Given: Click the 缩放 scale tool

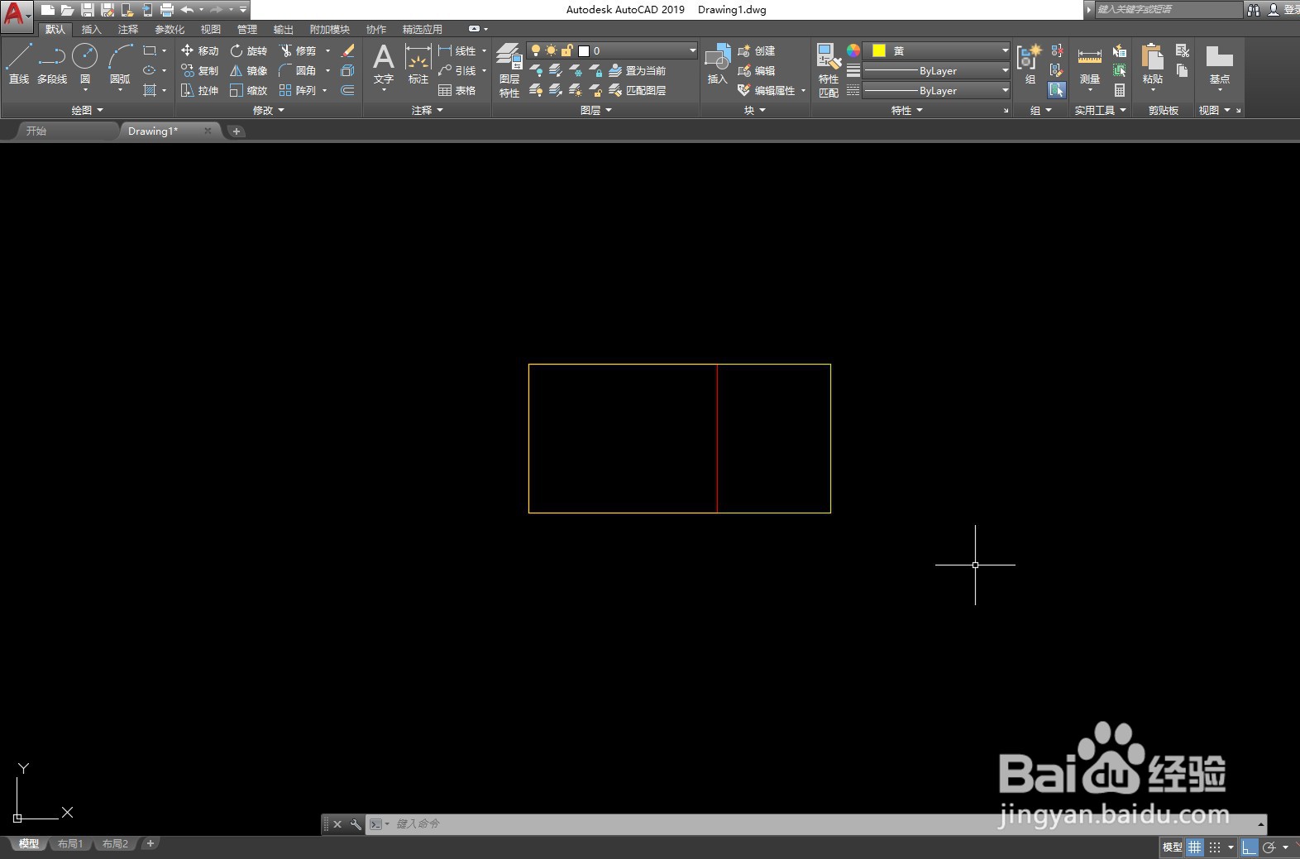Looking at the screenshot, I should (x=249, y=90).
